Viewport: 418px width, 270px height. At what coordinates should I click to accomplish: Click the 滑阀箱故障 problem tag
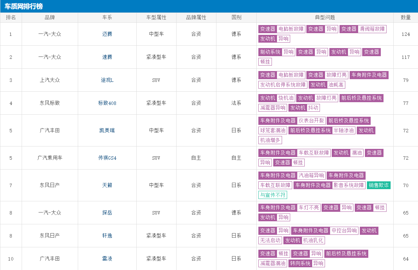click(x=372, y=29)
